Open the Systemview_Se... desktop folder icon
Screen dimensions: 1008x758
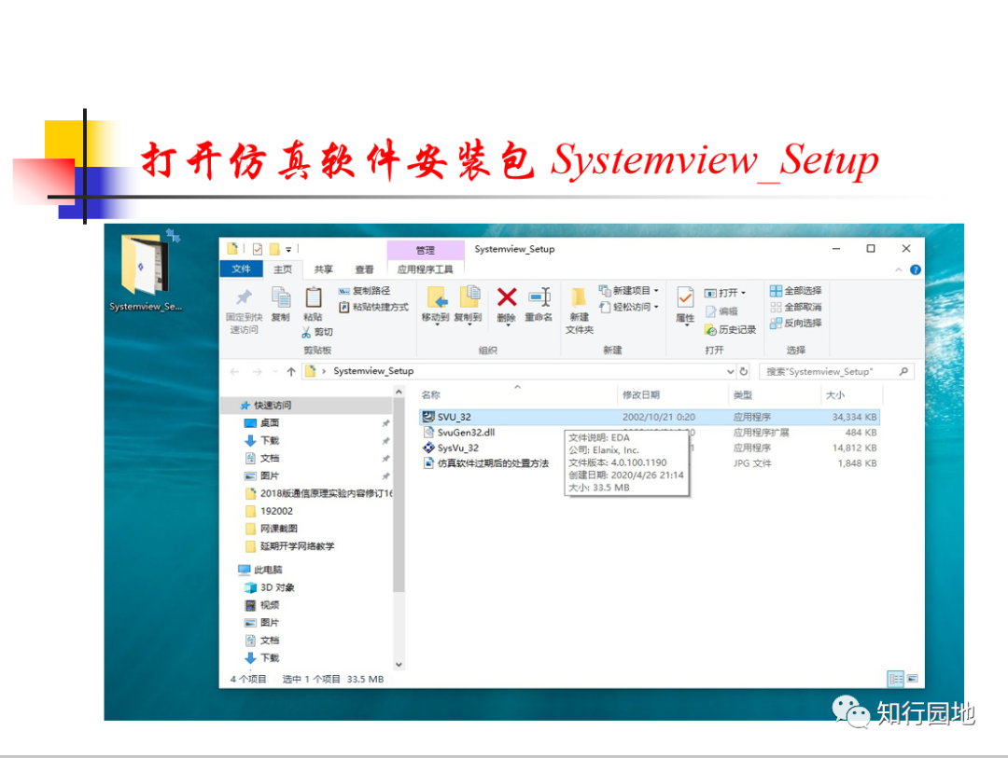146,271
